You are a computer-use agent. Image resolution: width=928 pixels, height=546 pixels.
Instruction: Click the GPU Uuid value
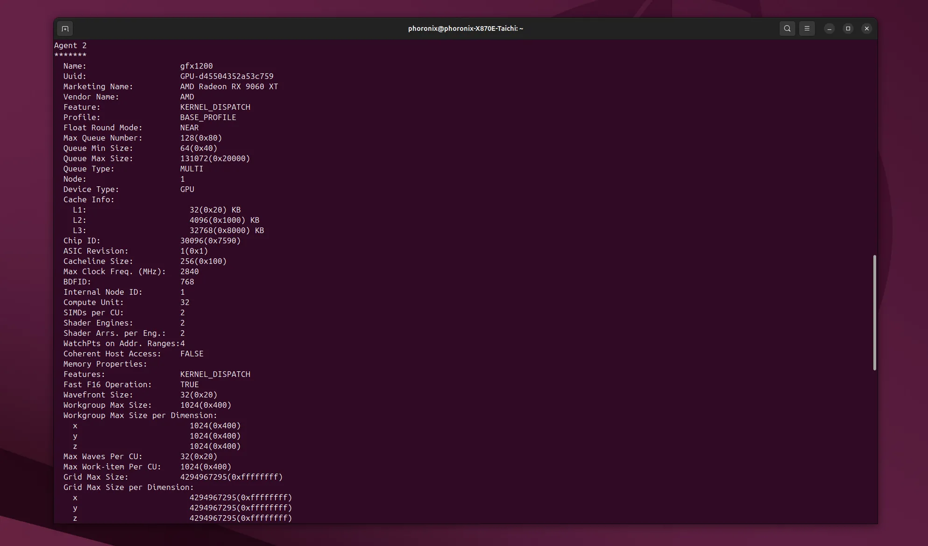click(x=227, y=76)
